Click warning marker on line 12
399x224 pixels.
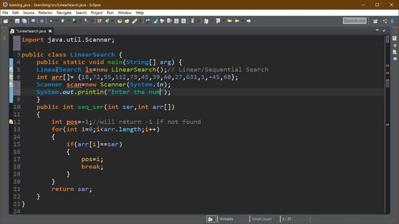[11, 122]
